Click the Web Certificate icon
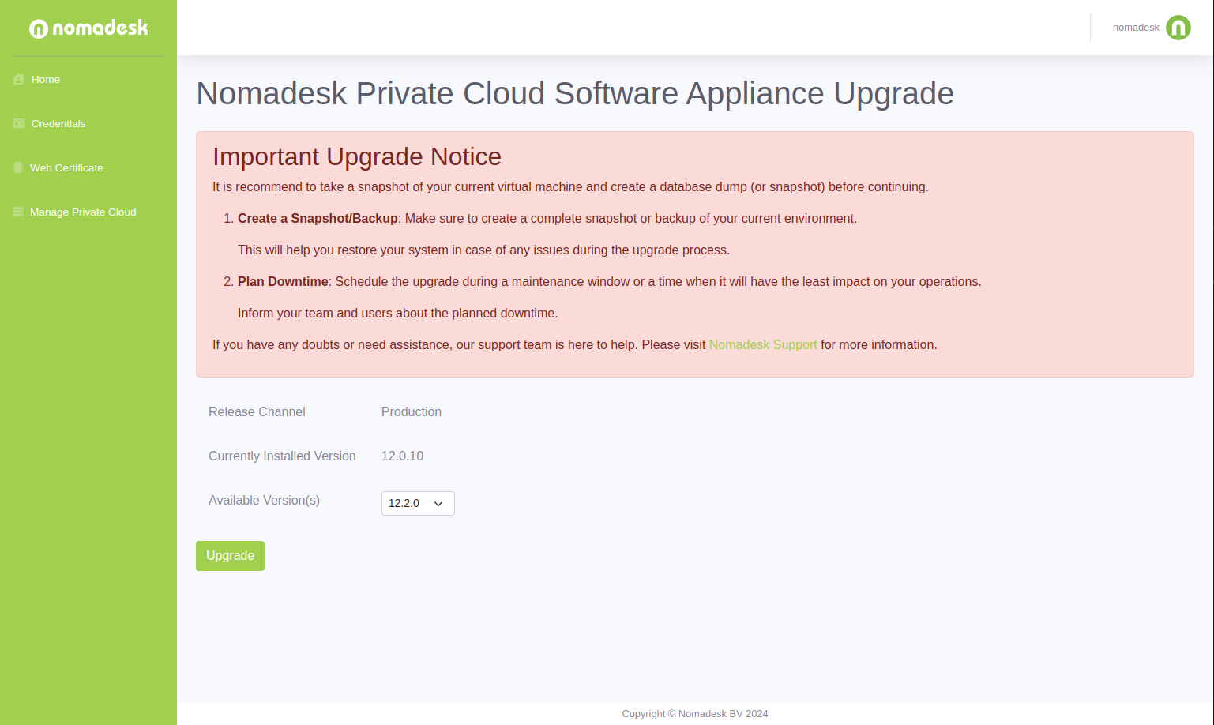1214x725 pixels. pos(18,167)
